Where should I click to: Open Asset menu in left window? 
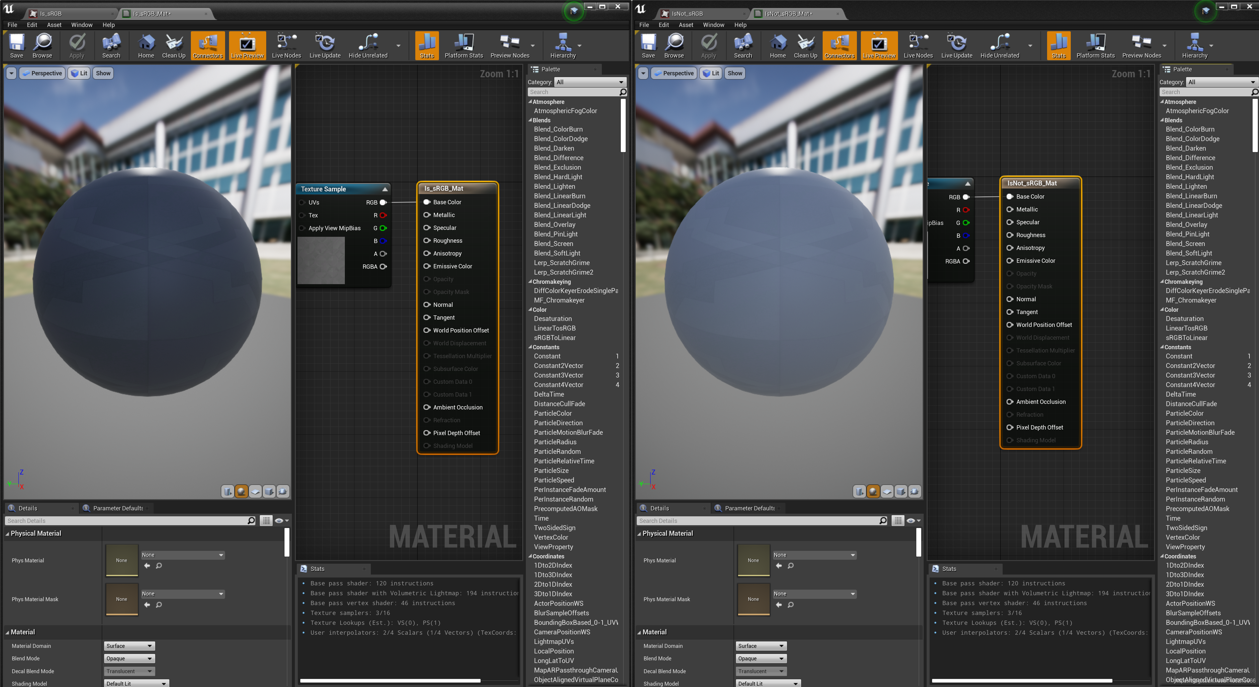tap(54, 25)
